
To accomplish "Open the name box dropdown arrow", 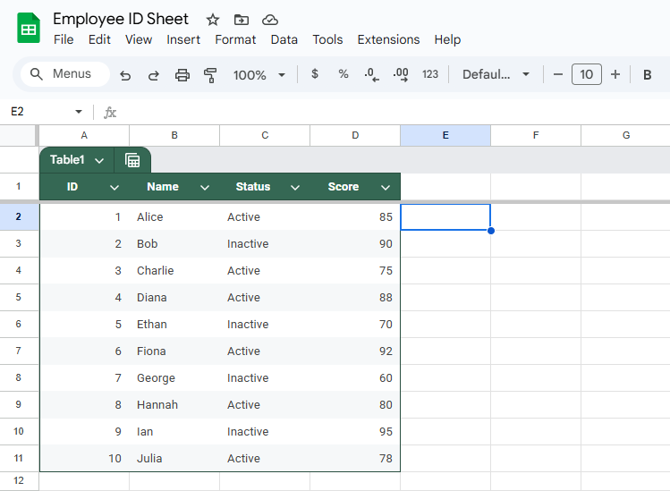I will point(78,112).
